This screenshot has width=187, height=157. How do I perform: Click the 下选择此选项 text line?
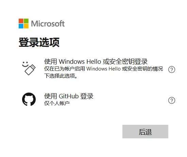61,76
